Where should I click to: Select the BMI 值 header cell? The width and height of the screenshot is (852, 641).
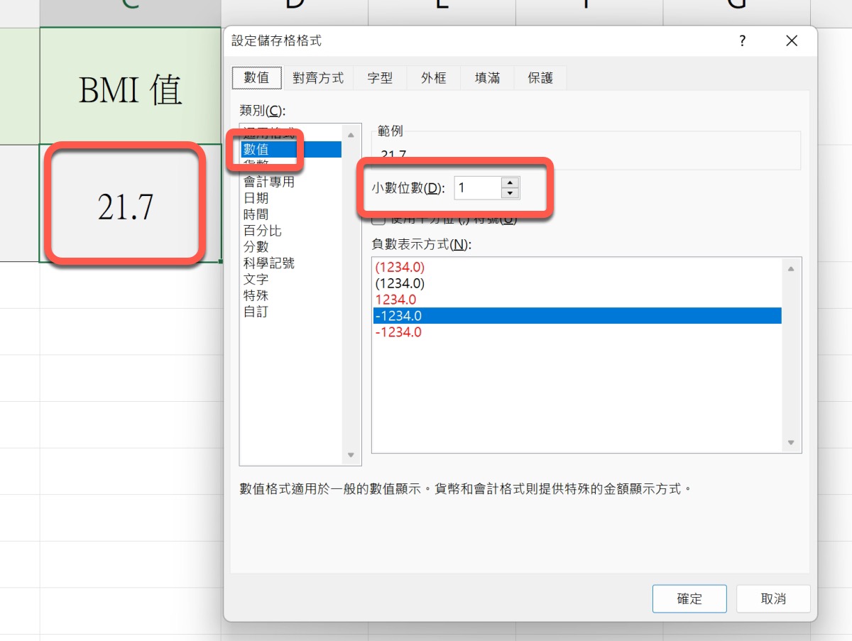[x=130, y=86]
